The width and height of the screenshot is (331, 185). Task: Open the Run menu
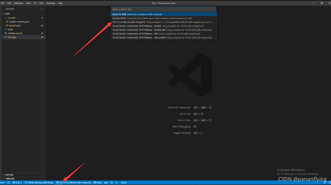click(41, 3)
